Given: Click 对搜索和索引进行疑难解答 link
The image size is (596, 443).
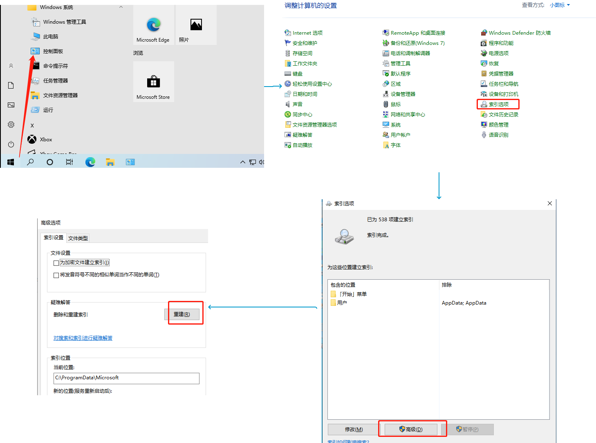Looking at the screenshot, I should point(83,338).
